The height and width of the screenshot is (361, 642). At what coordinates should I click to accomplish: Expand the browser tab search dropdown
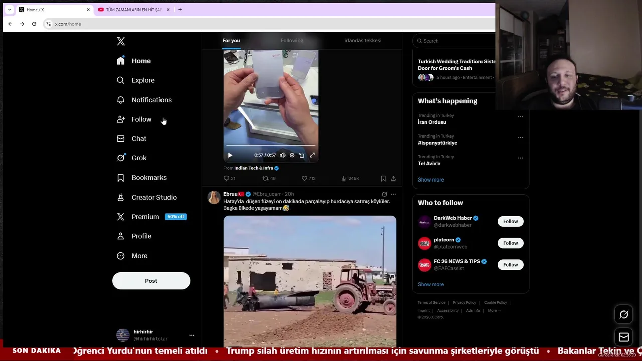pos(9,9)
